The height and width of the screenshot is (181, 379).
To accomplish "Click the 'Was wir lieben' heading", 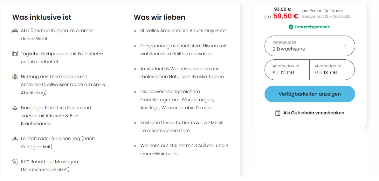I will pos(159,17).
